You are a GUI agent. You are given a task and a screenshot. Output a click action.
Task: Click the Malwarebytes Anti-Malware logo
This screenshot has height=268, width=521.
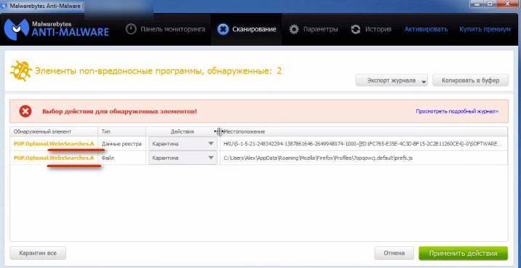pyautogui.click(x=56, y=29)
